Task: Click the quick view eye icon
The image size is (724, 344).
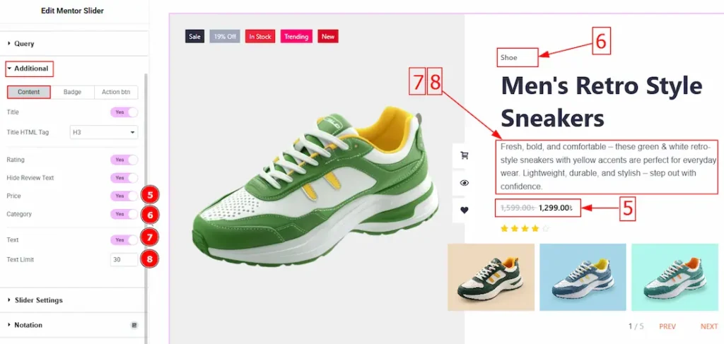Action: (x=465, y=183)
